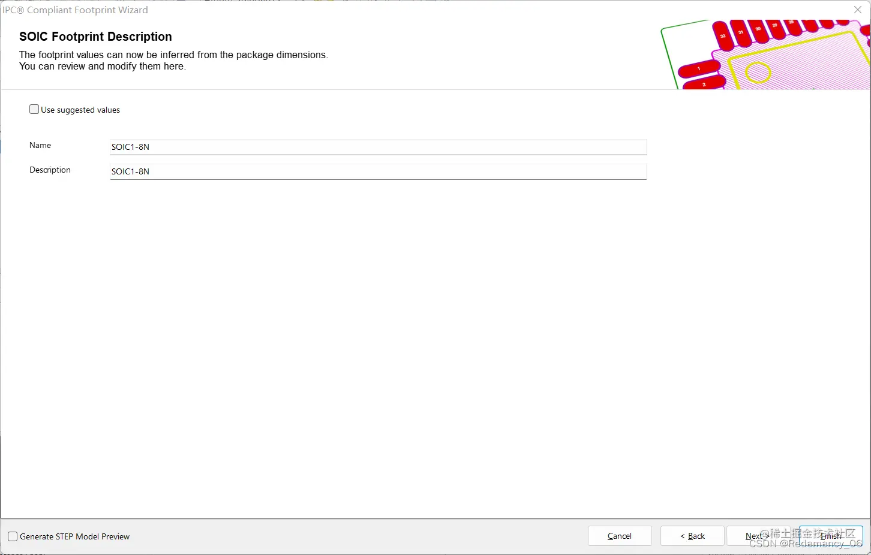Focus the Description text field

click(x=378, y=171)
